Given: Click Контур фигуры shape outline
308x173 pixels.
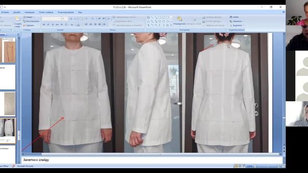Looking at the screenshot, I should tap(211, 21).
